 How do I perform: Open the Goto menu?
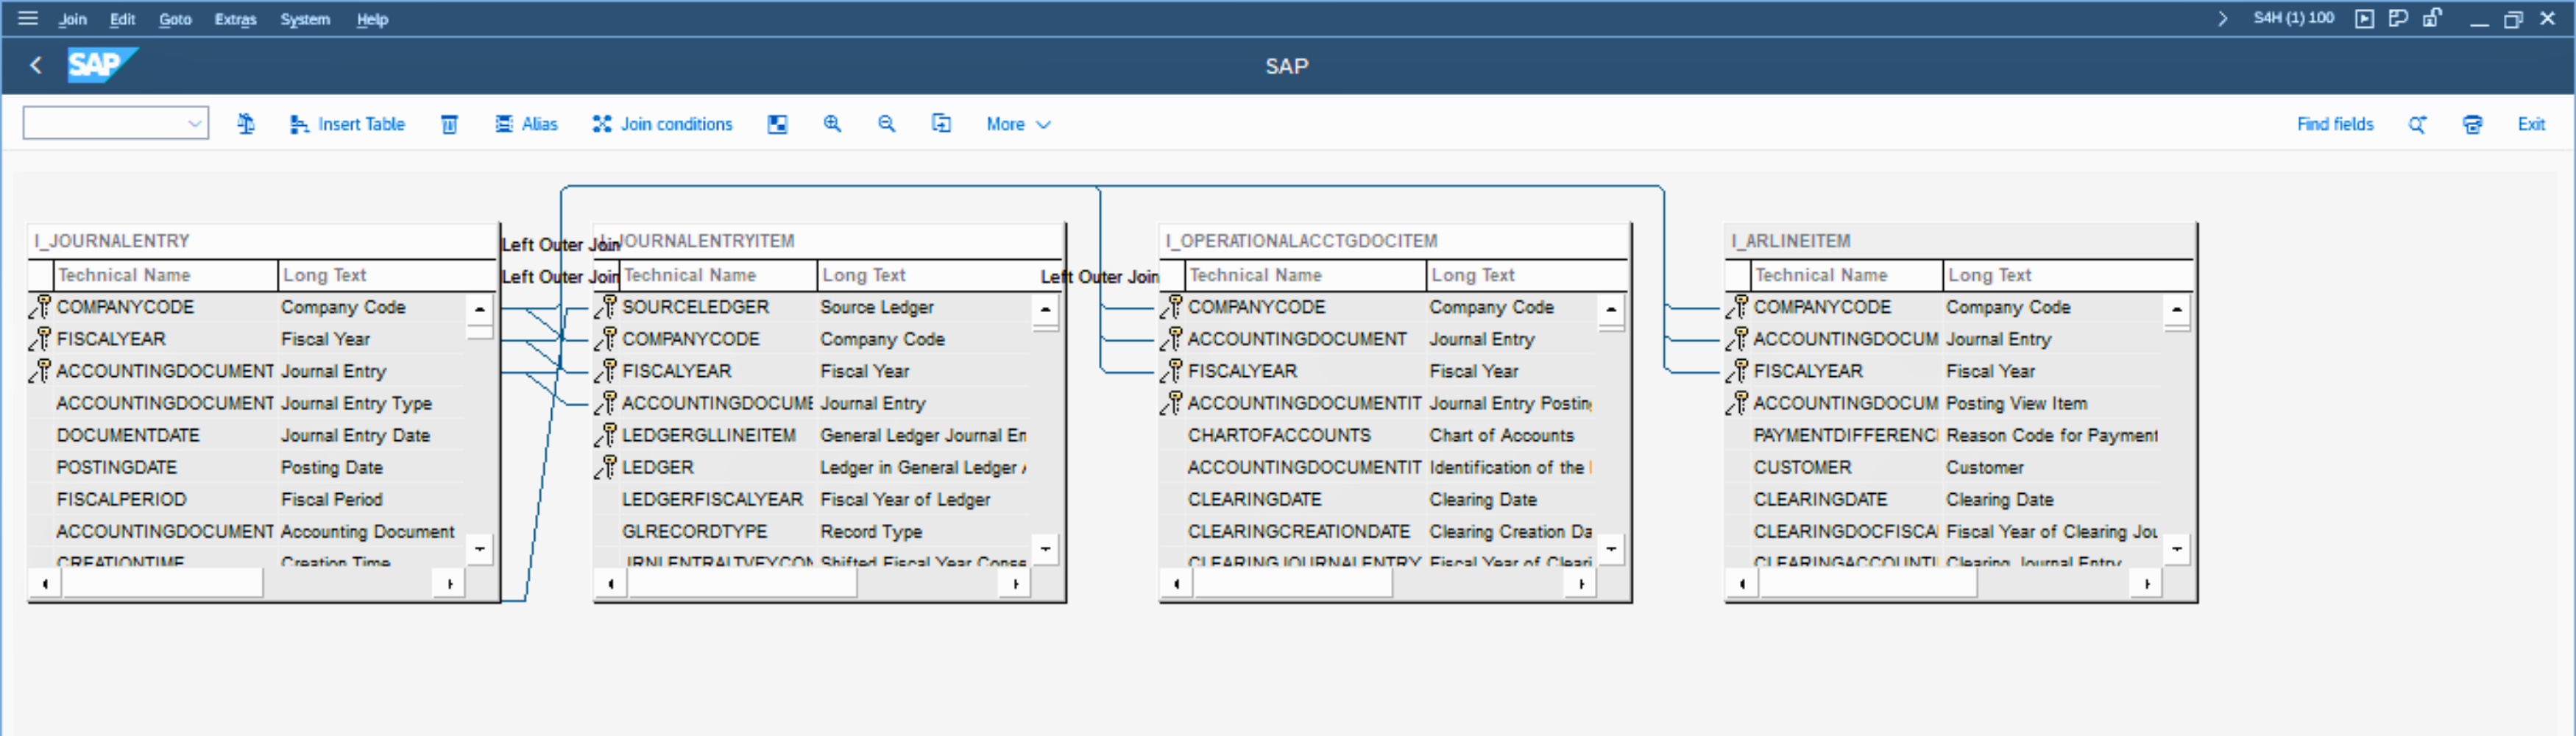175,19
